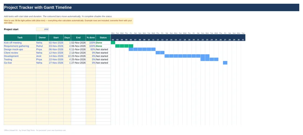Click start date '03-Nov-2026'

coord(56,46)
